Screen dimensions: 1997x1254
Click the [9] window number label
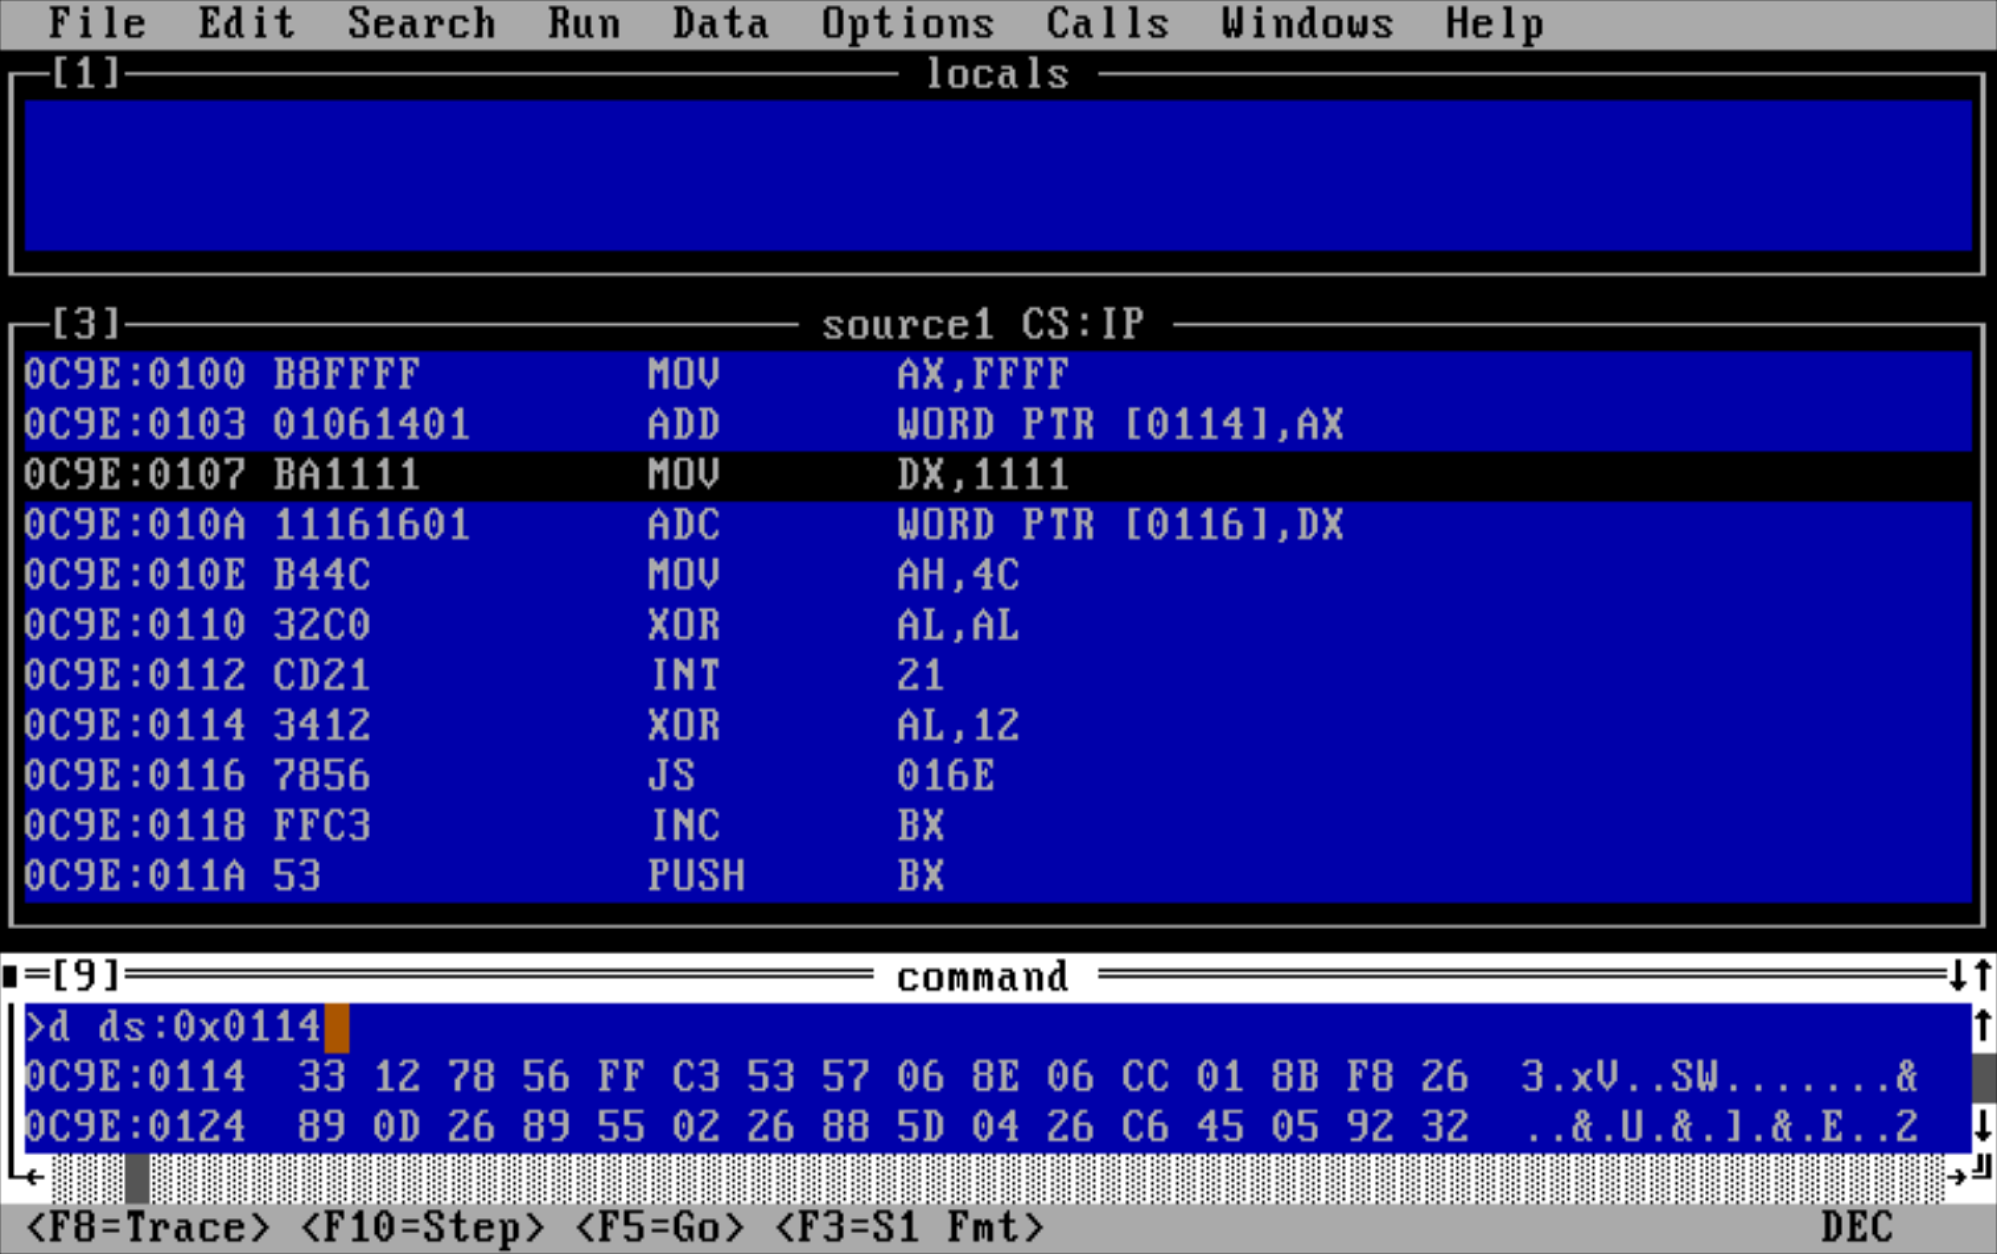point(87,976)
